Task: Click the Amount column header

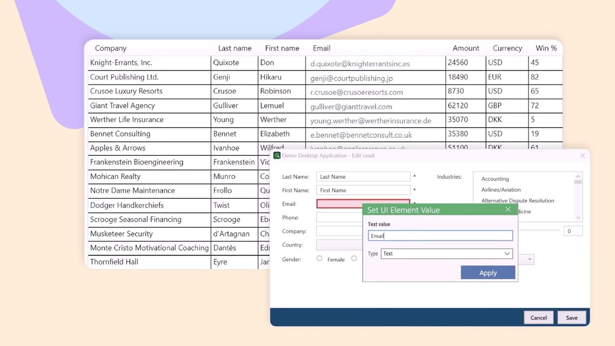Action: [x=466, y=48]
